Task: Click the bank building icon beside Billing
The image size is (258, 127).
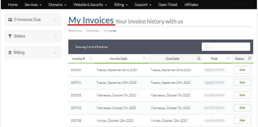Action: (x=10, y=52)
